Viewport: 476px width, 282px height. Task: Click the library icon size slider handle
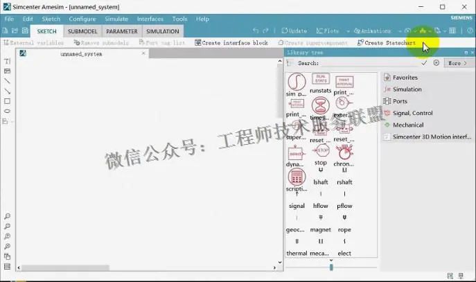pos(331,267)
